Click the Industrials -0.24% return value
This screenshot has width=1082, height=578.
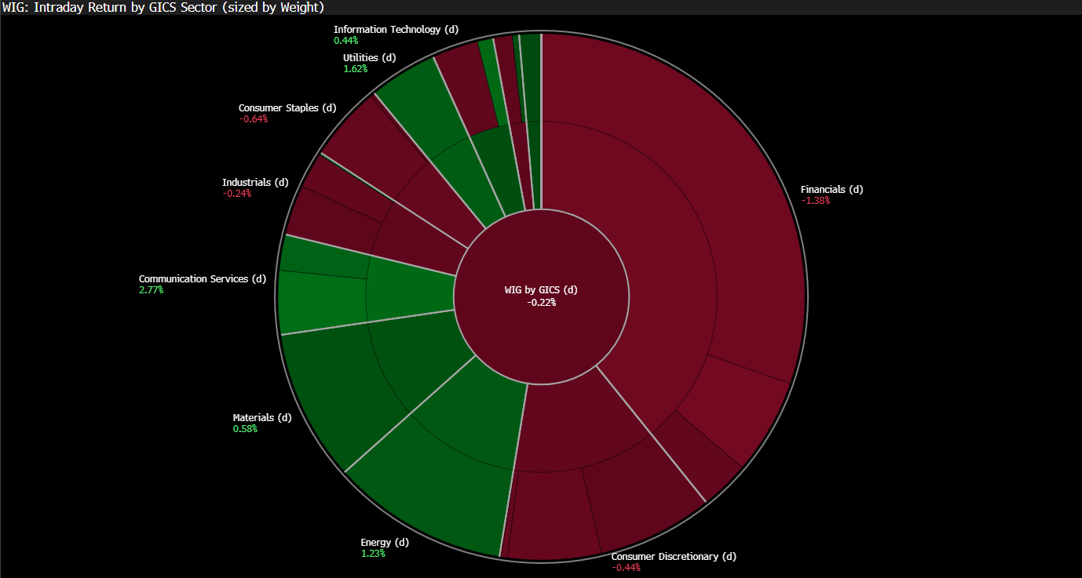236,194
